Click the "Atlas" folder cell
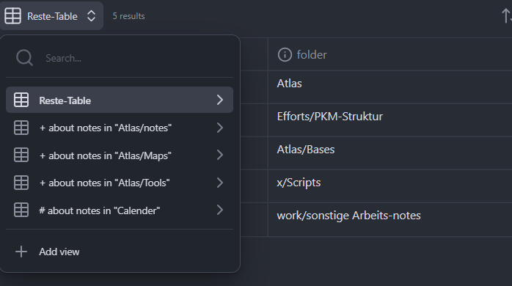This screenshot has height=286, width=512. (390, 87)
